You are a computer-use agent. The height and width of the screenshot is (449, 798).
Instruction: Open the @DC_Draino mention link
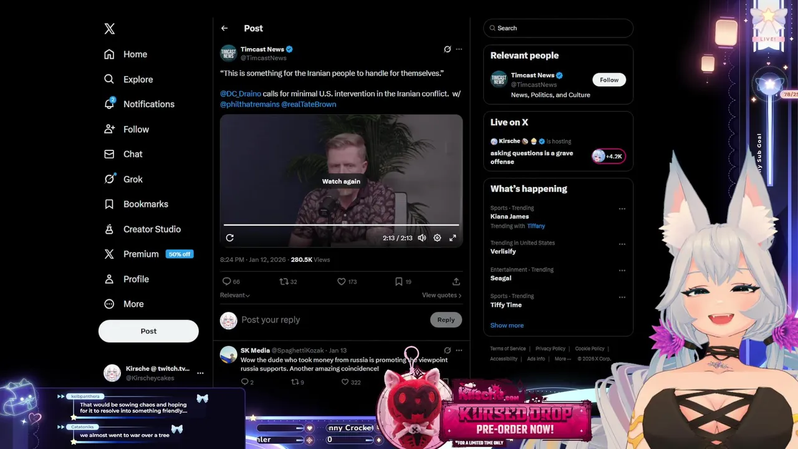click(241, 94)
